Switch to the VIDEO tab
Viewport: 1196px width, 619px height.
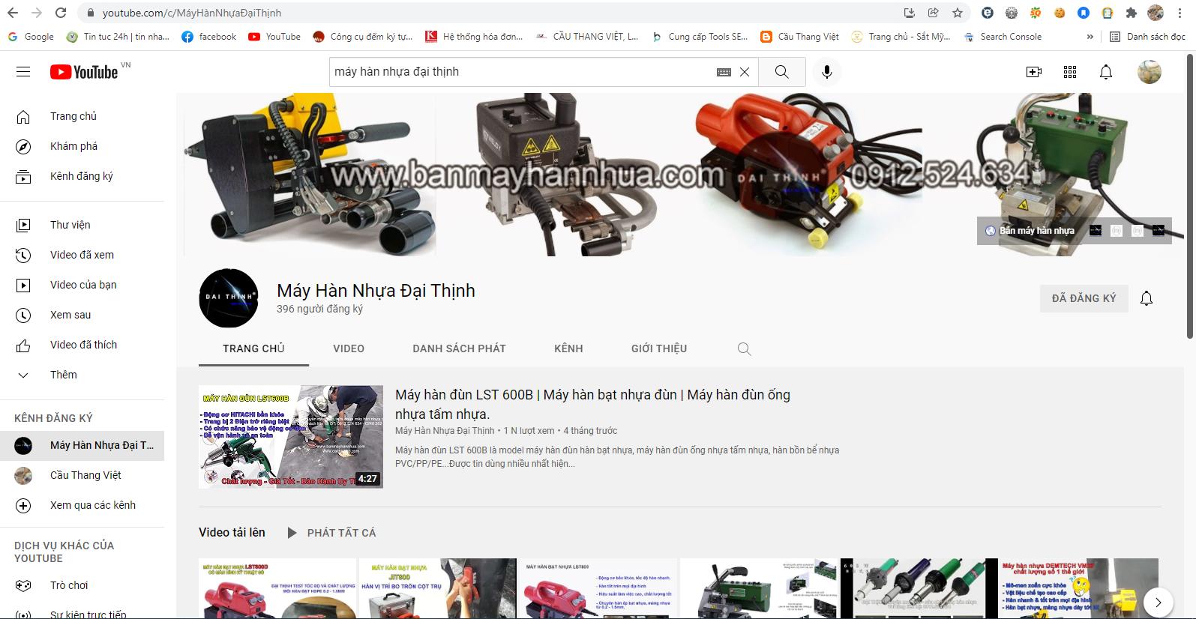pos(349,348)
